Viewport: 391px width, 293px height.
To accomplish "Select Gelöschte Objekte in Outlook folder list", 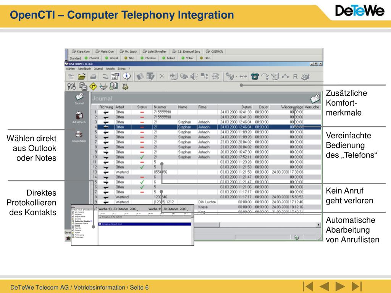I will point(82,221).
